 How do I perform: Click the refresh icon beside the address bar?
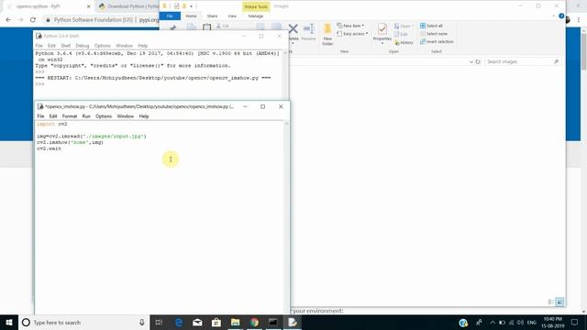478,61
